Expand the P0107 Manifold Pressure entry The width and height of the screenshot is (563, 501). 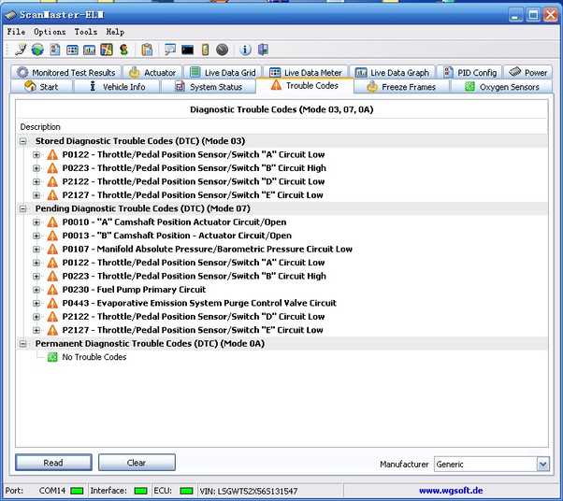tap(36, 250)
